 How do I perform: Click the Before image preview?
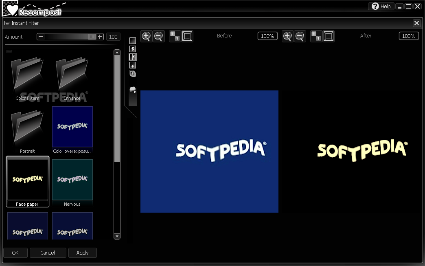209,151
